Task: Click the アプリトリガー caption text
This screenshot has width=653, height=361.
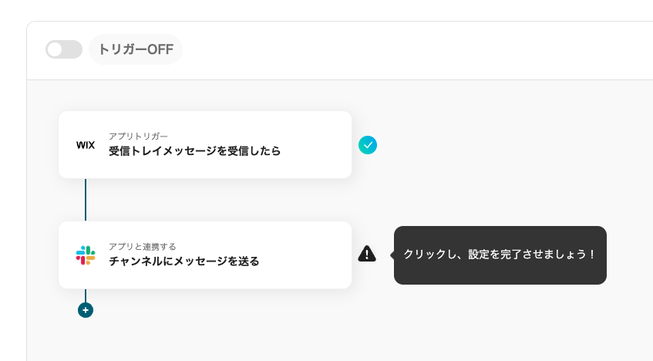Action: click(x=138, y=136)
